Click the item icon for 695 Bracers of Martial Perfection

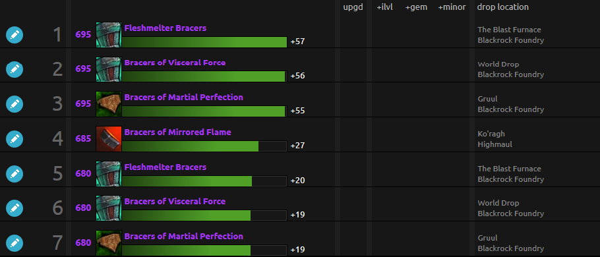click(109, 103)
